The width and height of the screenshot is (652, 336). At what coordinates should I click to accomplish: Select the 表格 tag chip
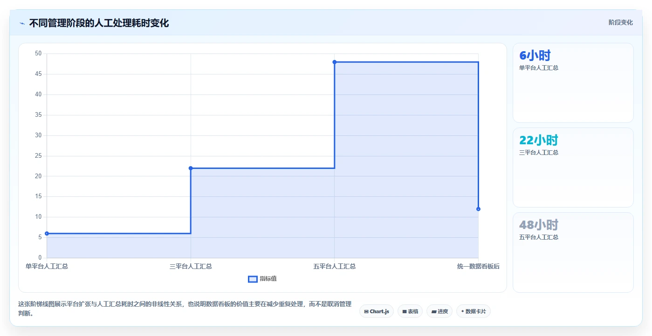pyautogui.click(x=410, y=311)
